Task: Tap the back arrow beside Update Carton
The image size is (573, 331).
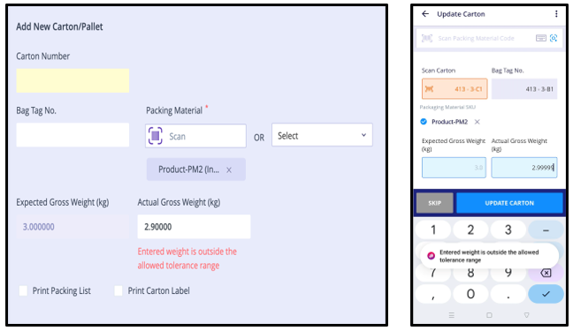Action: pyautogui.click(x=425, y=14)
